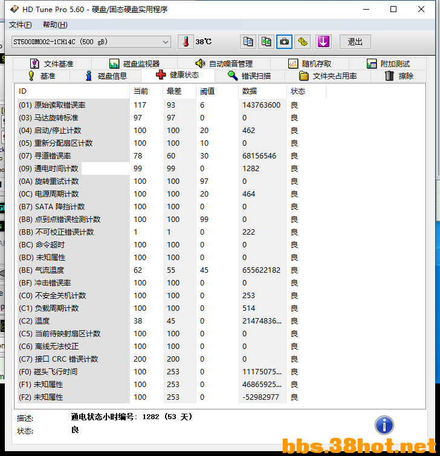Switch to the 文件基准 tab
Screen dimensions: 440x456
coord(53,64)
